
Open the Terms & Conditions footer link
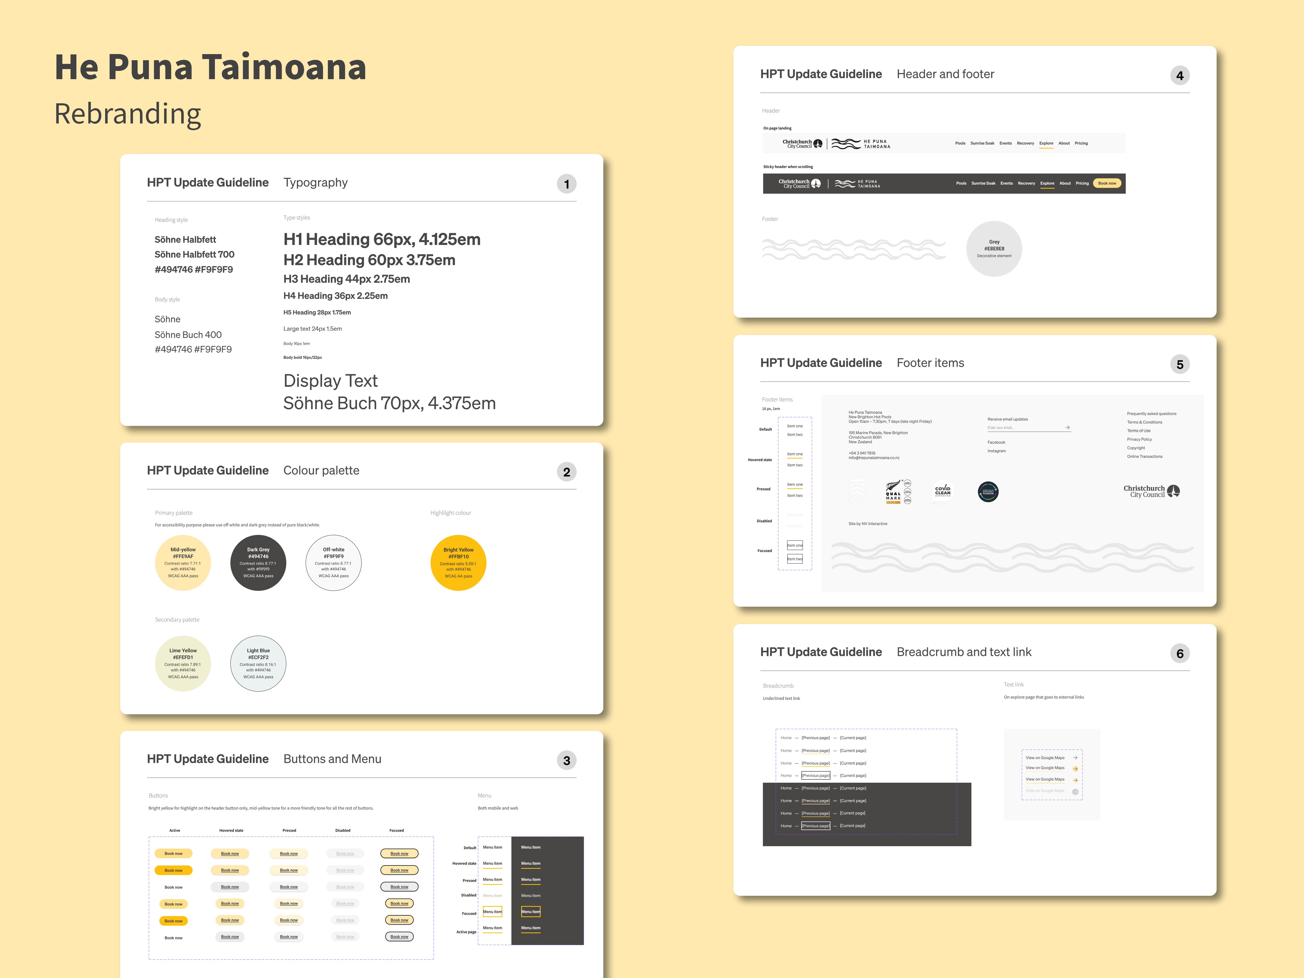click(1145, 422)
